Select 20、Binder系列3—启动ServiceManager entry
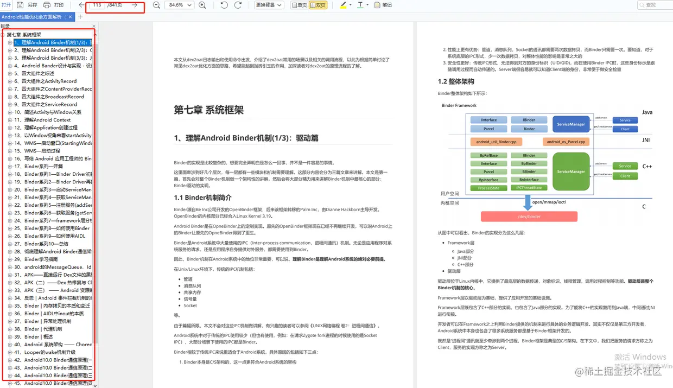 tap(53, 190)
